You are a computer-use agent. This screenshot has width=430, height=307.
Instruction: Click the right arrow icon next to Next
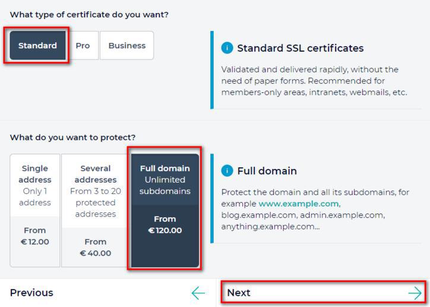tap(415, 293)
